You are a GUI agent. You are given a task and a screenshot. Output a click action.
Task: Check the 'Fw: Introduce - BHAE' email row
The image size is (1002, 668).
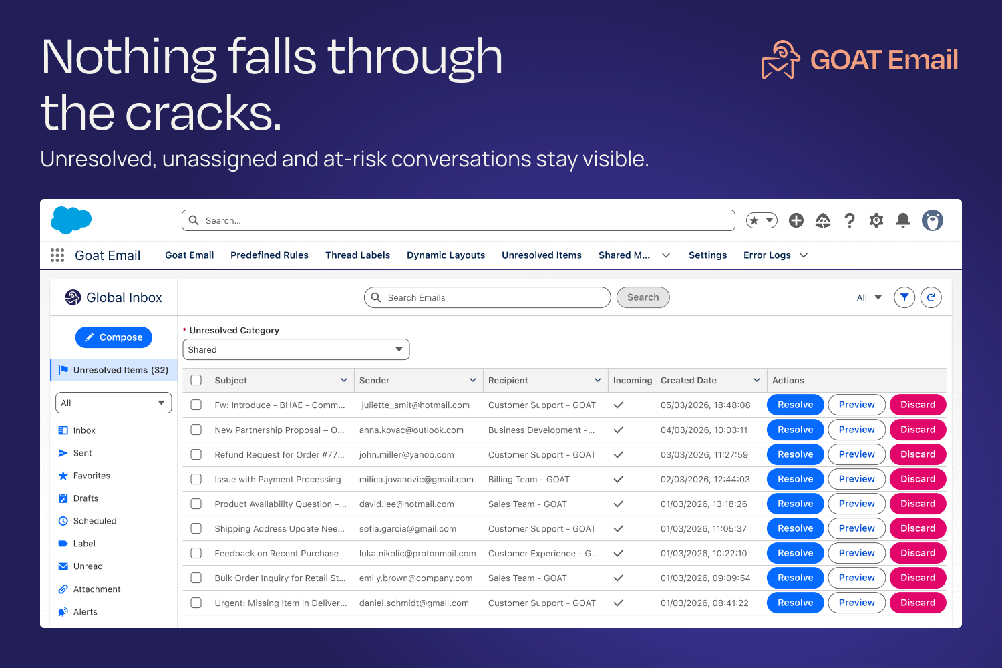[196, 405]
